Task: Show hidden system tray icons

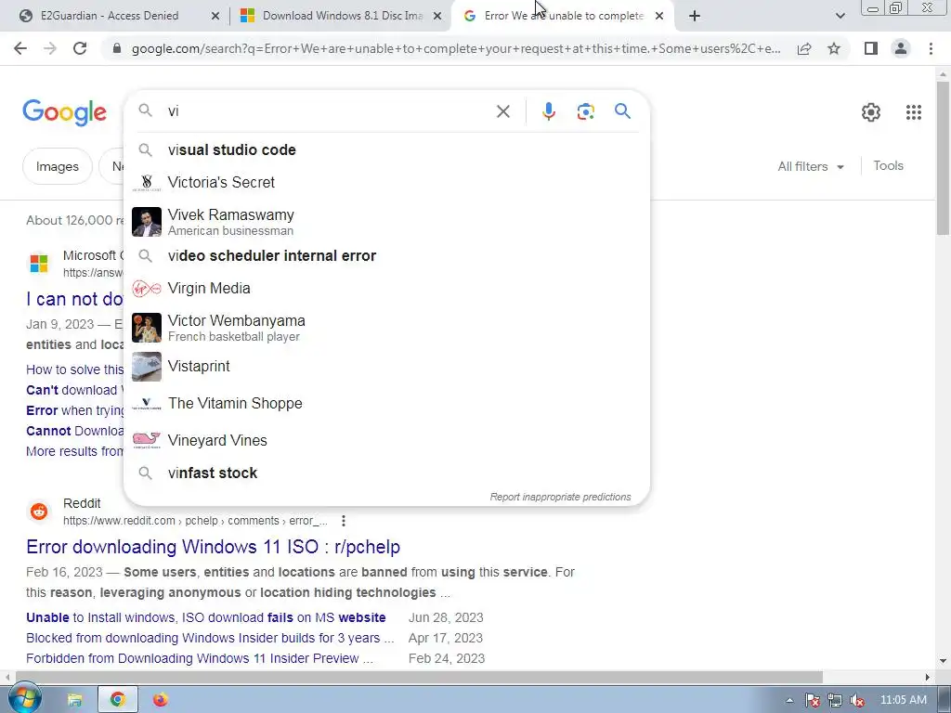Action: click(x=789, y=700)
